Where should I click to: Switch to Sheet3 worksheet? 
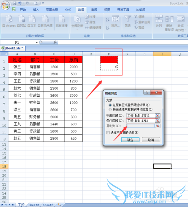click(48, 205)
